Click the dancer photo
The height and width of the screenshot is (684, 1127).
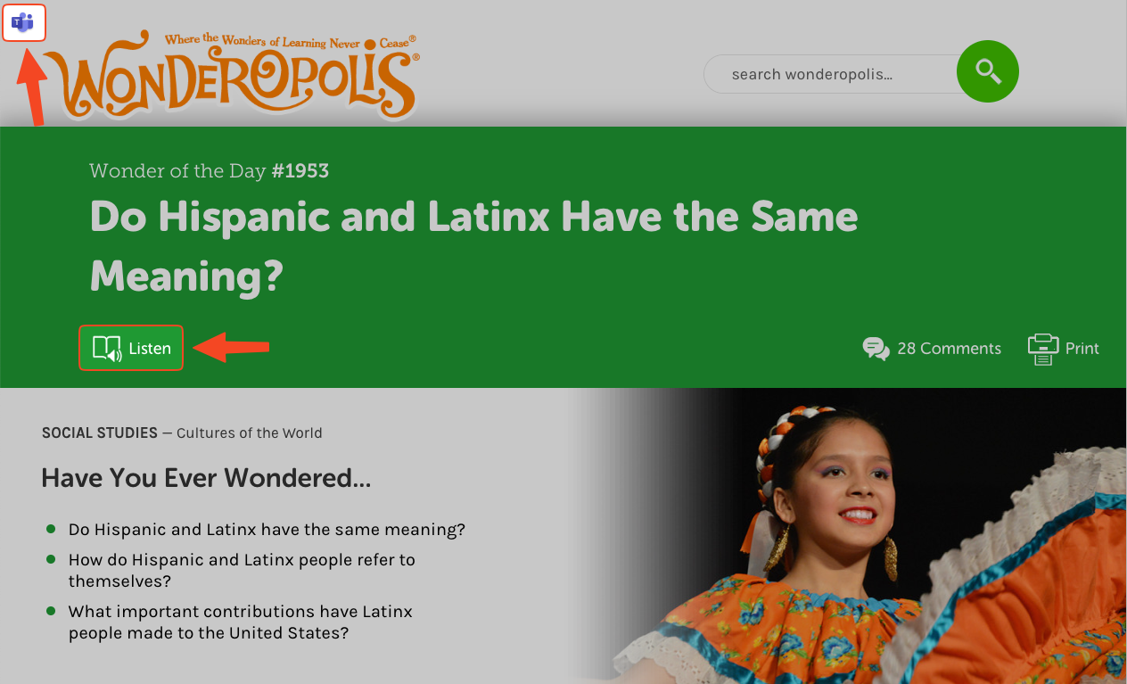pyautogui.click(x=847, y=536)
